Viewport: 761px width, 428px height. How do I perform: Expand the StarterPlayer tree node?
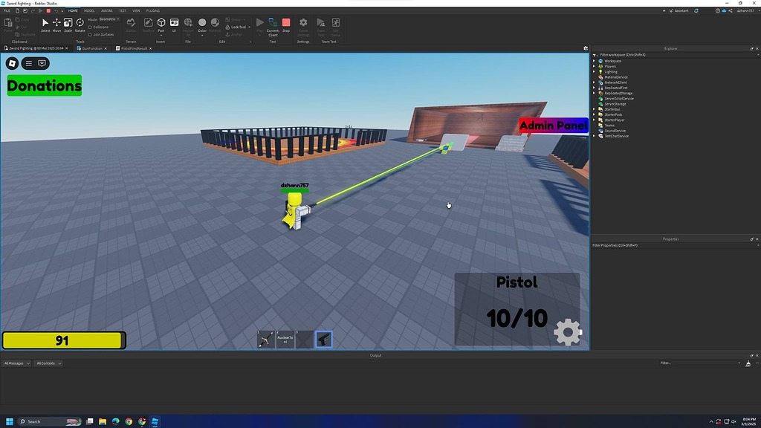point(594,120)
